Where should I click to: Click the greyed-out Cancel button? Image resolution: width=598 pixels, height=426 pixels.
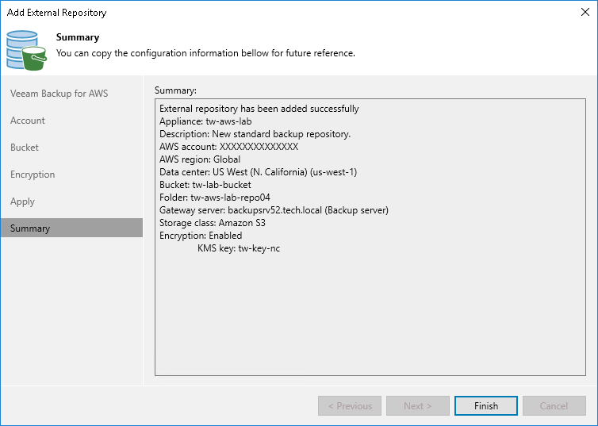tap(554, 406)
